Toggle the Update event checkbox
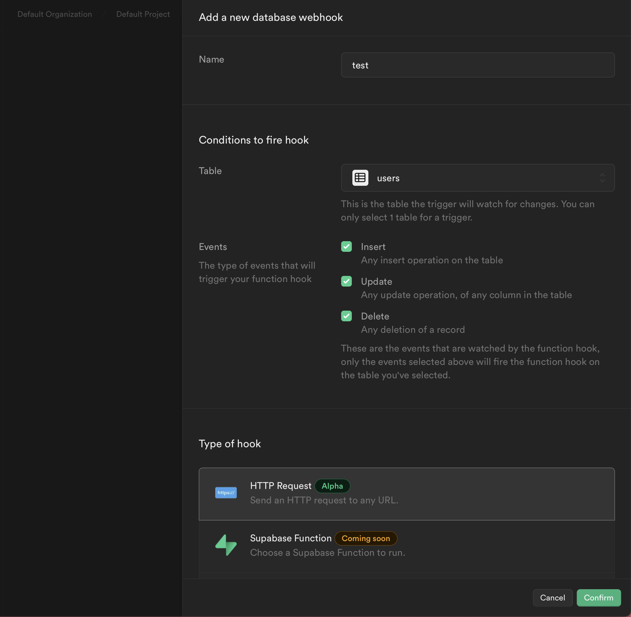The image size is (631, 617). tap(346, 281)
